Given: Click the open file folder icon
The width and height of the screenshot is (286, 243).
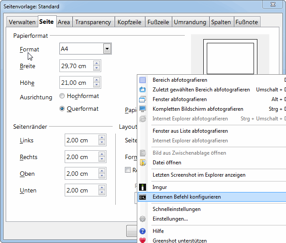Looking at the screenshot, I should pyautogui.click(x=143, y=163).
